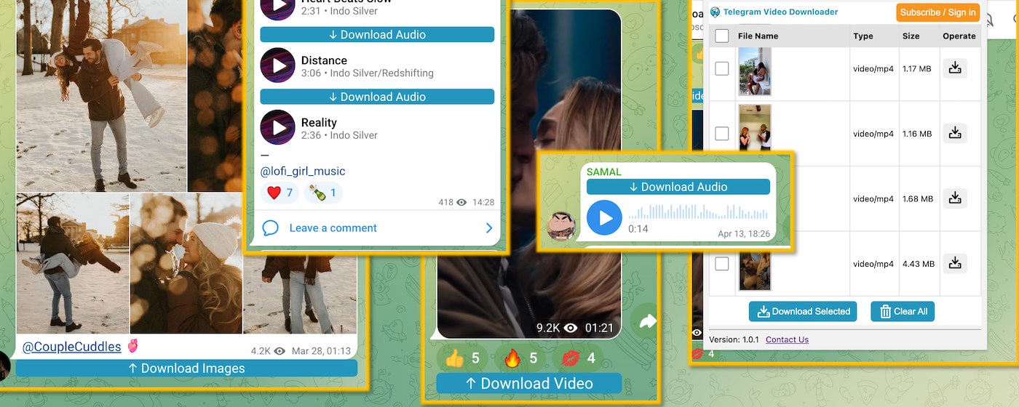Toggle the select-all checkbox in header
1019x407 pixels.
721,36
